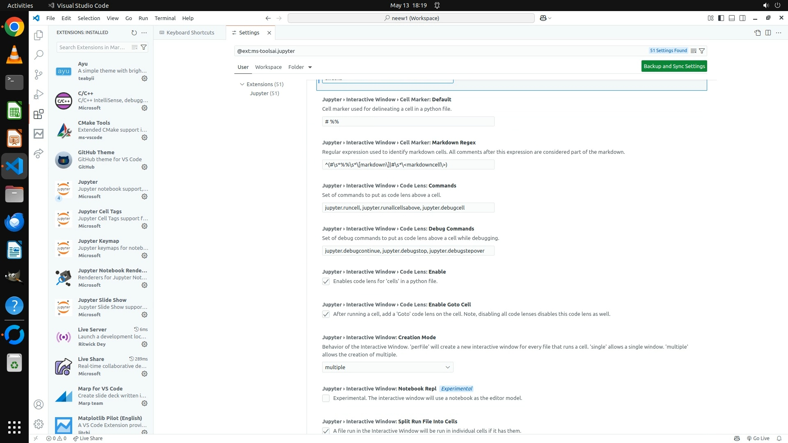Screen dimensions: 788x443
Task: Open Accounts icon in activity bar
Action: coord(39,404)
